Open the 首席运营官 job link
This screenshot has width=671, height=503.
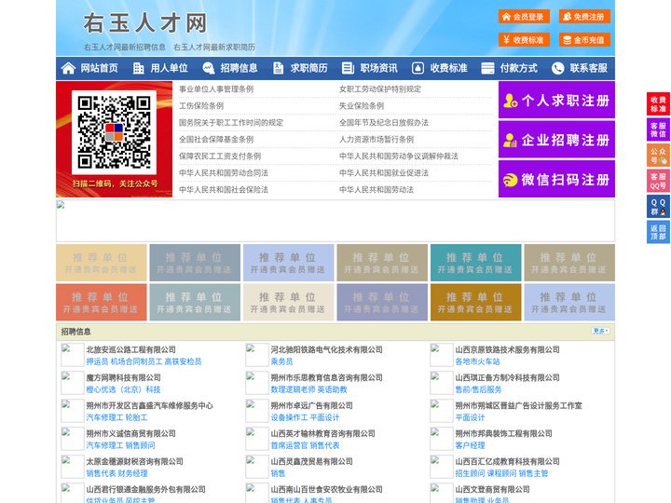pos(289,445)
